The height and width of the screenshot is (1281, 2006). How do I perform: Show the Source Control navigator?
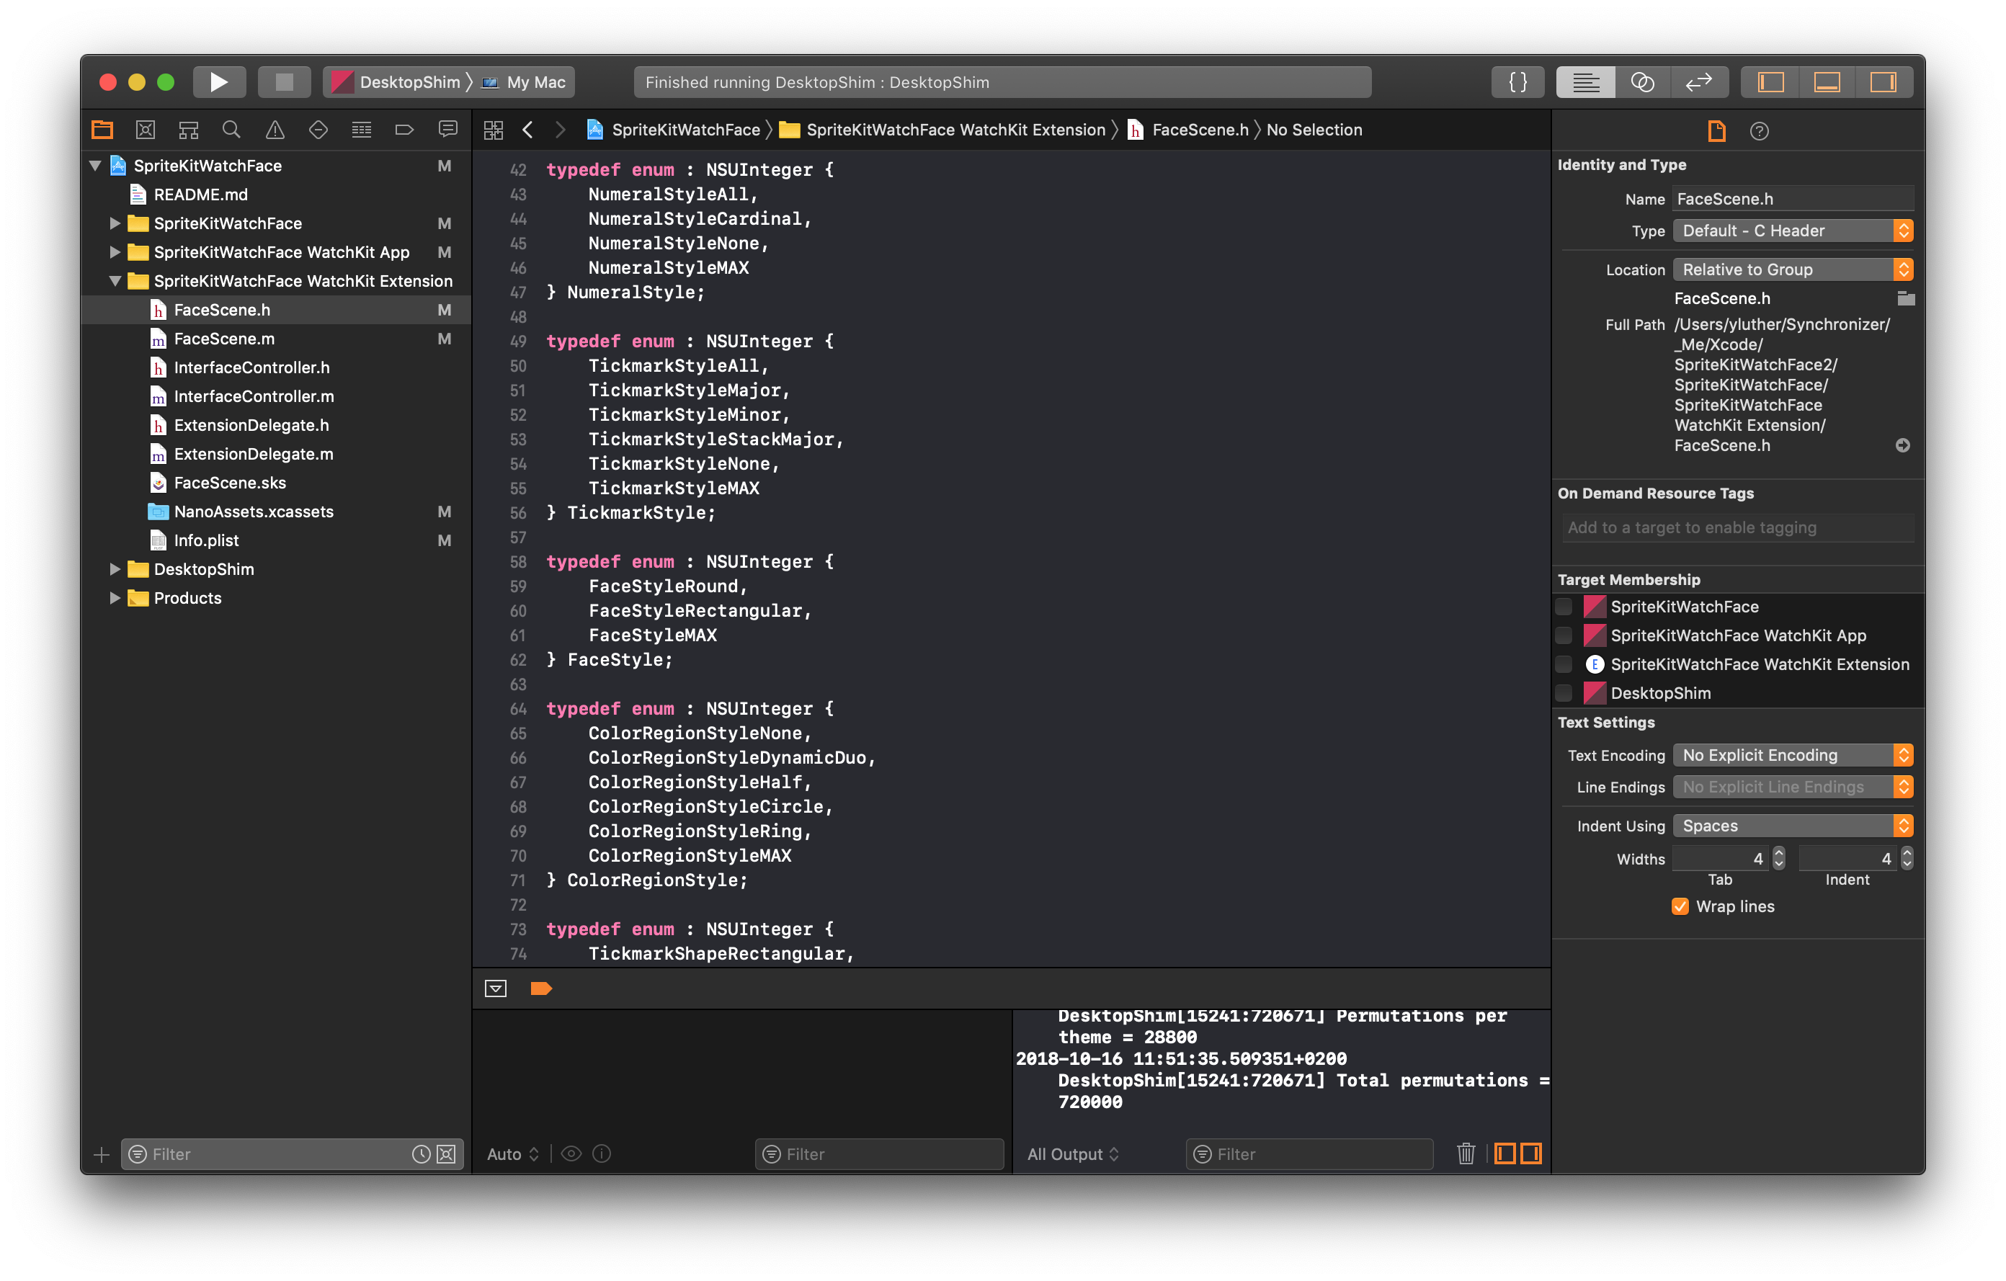click(x=145, y=129)
